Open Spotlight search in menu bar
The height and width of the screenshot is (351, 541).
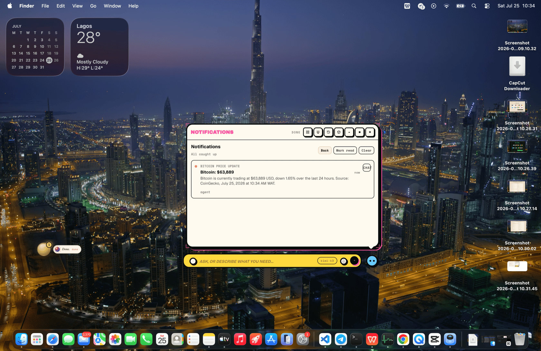pyautogui.click(x=474, y=6)
